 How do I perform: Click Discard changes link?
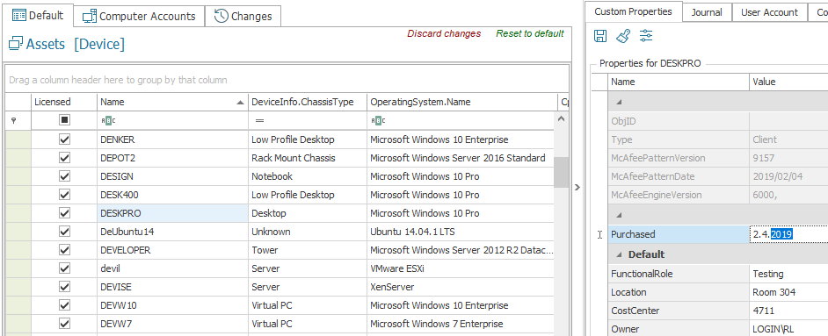click(x=444, y=33)
